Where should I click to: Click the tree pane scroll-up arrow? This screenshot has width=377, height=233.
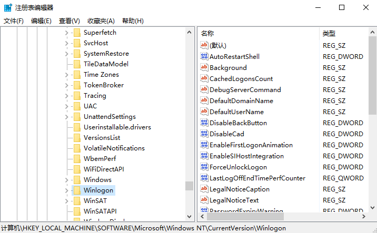point(189,32)
